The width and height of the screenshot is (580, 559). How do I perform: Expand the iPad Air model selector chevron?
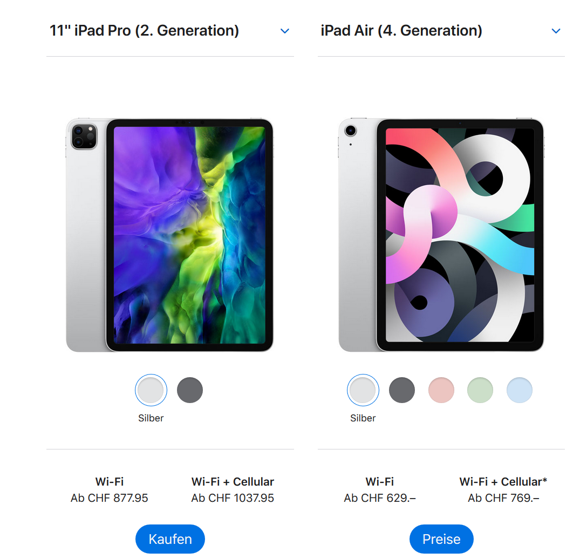tap(556, 31)
